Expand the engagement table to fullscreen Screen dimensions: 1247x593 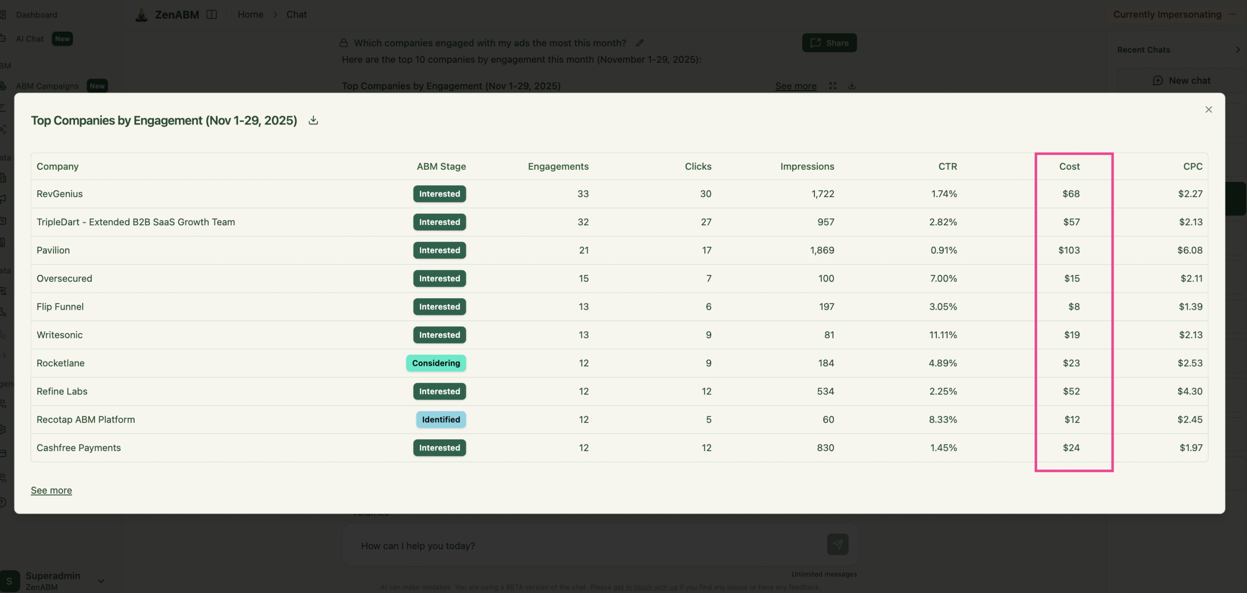833,86
